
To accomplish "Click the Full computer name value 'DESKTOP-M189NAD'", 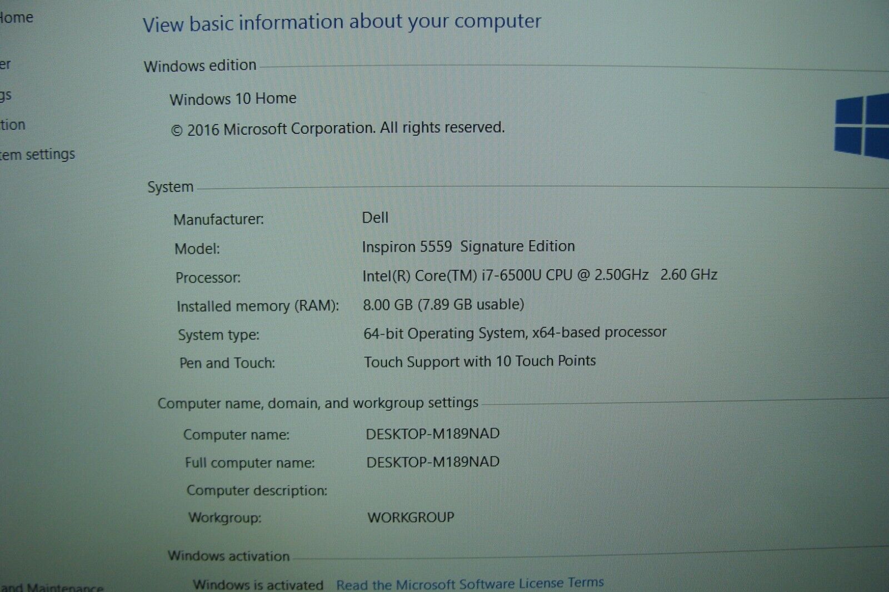I will coord(433,462).
